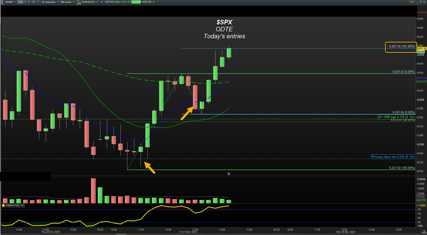427x235 pixels.
Task: Select the 15m timeframe button
Action: 20,2
